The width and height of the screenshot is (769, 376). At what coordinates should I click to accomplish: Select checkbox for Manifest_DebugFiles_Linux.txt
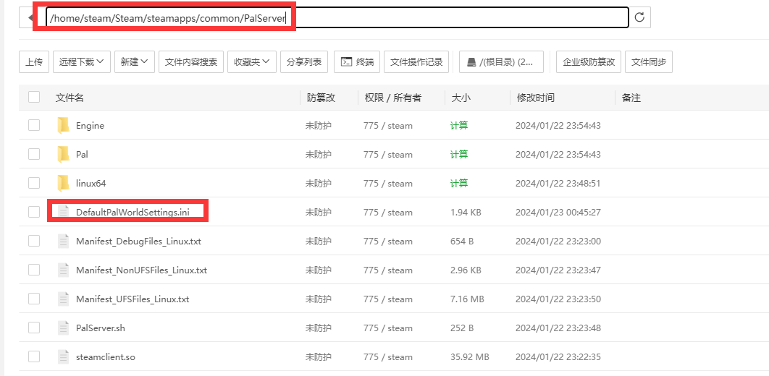coord(34,241)
